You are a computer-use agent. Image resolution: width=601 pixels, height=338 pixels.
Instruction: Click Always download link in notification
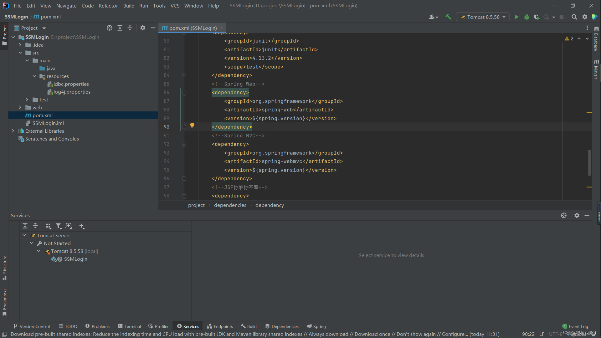point(328,334)
